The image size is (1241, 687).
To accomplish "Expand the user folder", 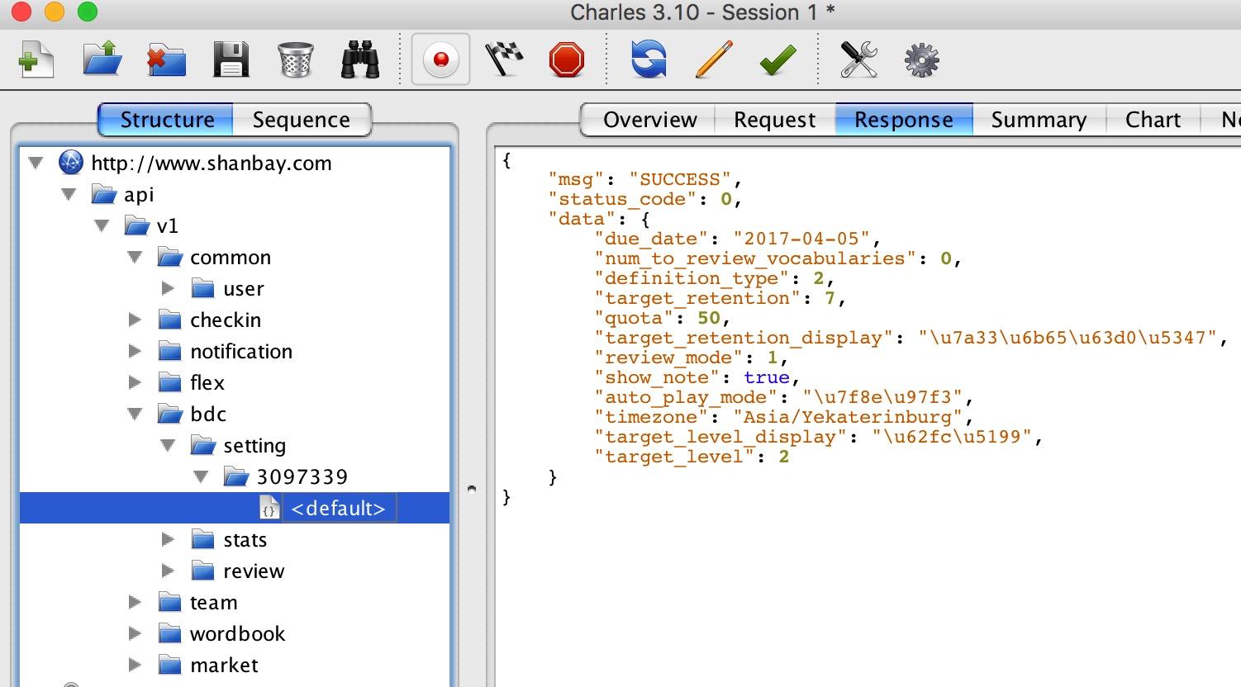I will [x=168, y=288].
